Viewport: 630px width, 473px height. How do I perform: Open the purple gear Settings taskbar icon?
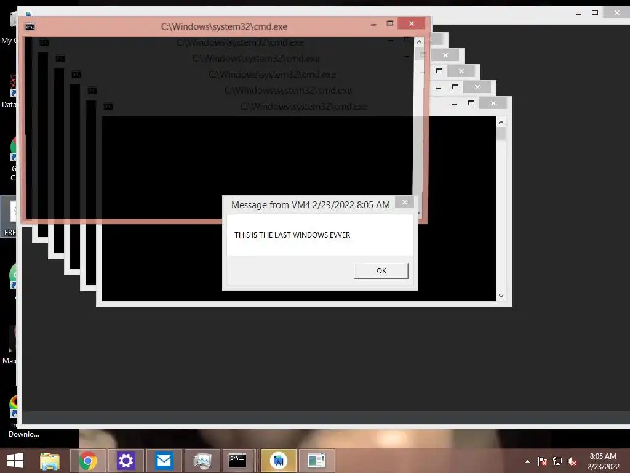[x=126, y=461]
